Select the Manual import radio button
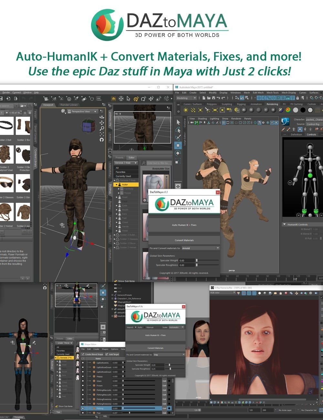323x420 pixels. click(144, 327)
